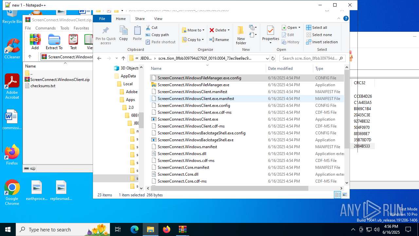Open WinRAR Commands menu

pos(46,28)
